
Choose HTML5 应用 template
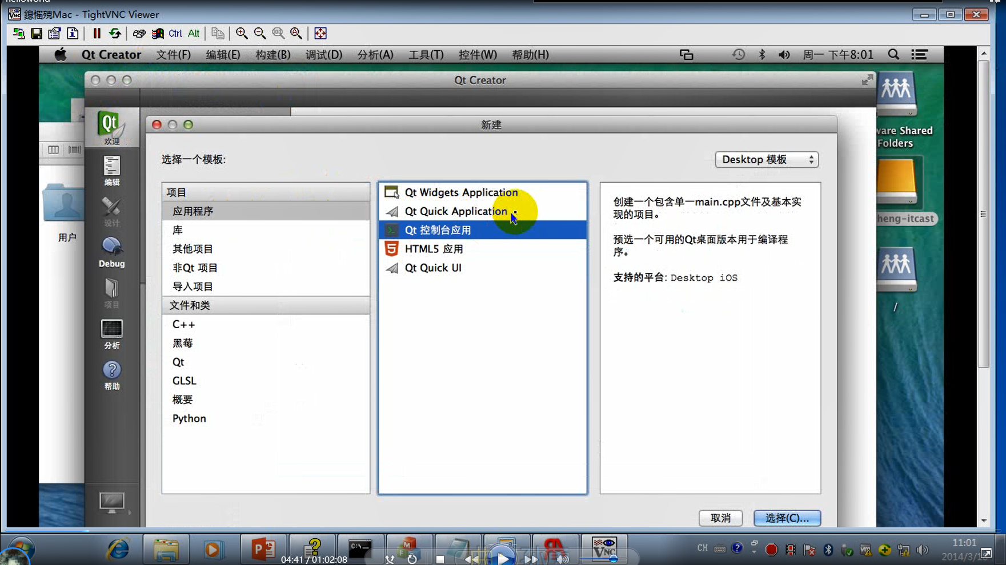(483, 249)
